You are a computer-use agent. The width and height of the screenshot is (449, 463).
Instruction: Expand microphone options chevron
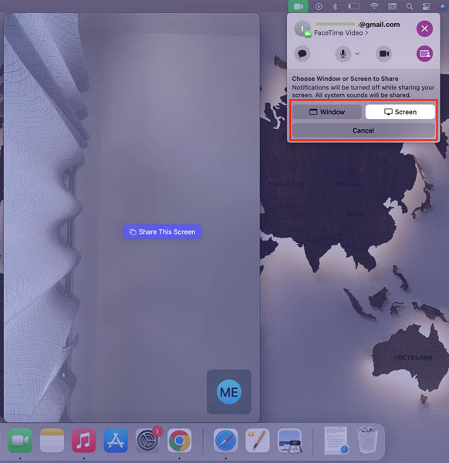pos(357,54)
